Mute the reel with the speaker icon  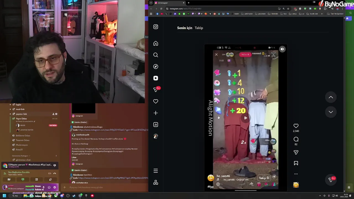(x=282, y=49)
